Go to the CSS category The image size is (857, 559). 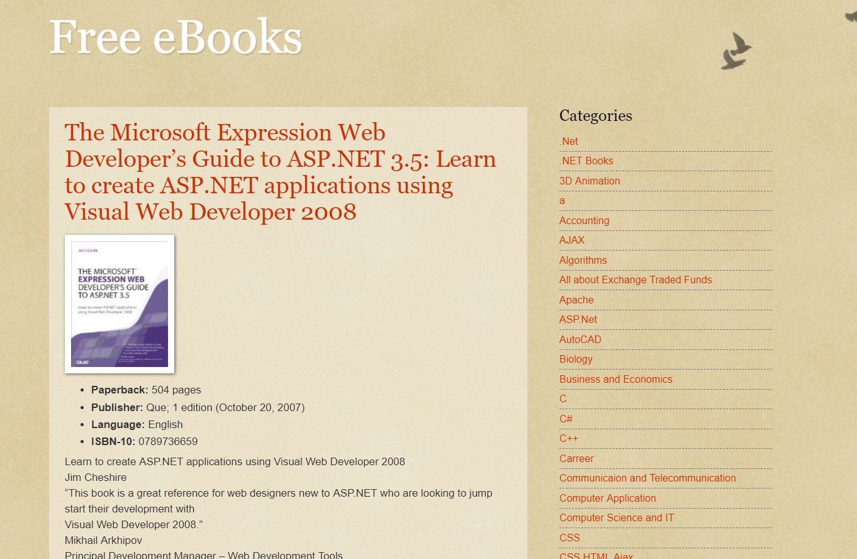(569, 538)
